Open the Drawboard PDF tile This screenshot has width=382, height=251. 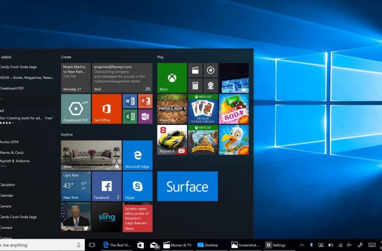pos(76,109)
